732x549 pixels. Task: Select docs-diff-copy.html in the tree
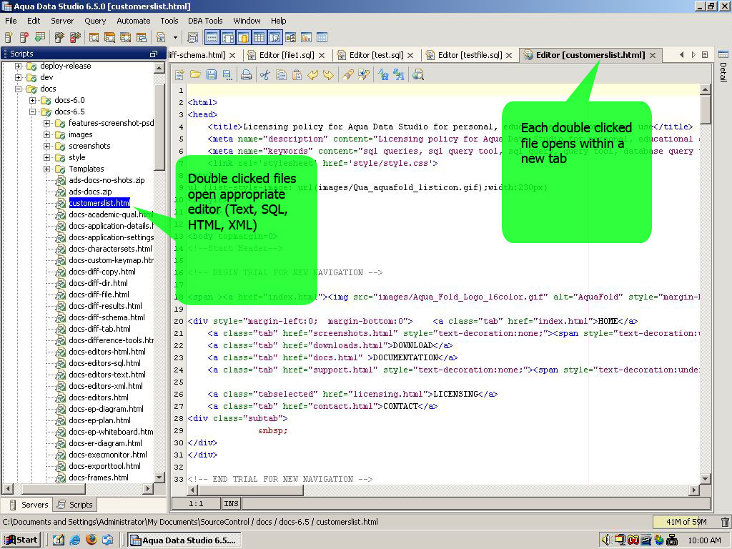(x=102, y=272)
